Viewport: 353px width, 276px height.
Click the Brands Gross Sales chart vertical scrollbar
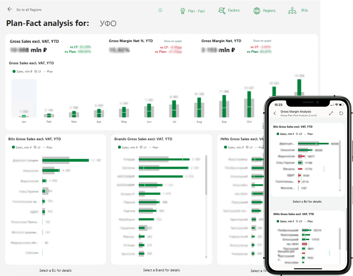206,176
